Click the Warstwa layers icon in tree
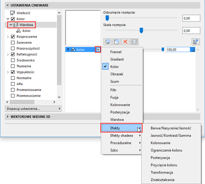 (16, 25)
